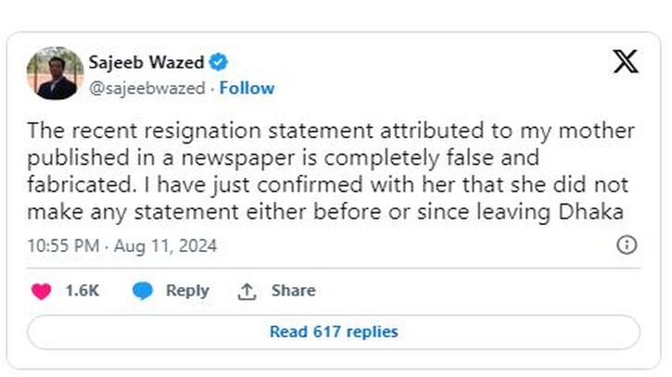Click the share upload arrow icon
672x377 pixels.
247,291
